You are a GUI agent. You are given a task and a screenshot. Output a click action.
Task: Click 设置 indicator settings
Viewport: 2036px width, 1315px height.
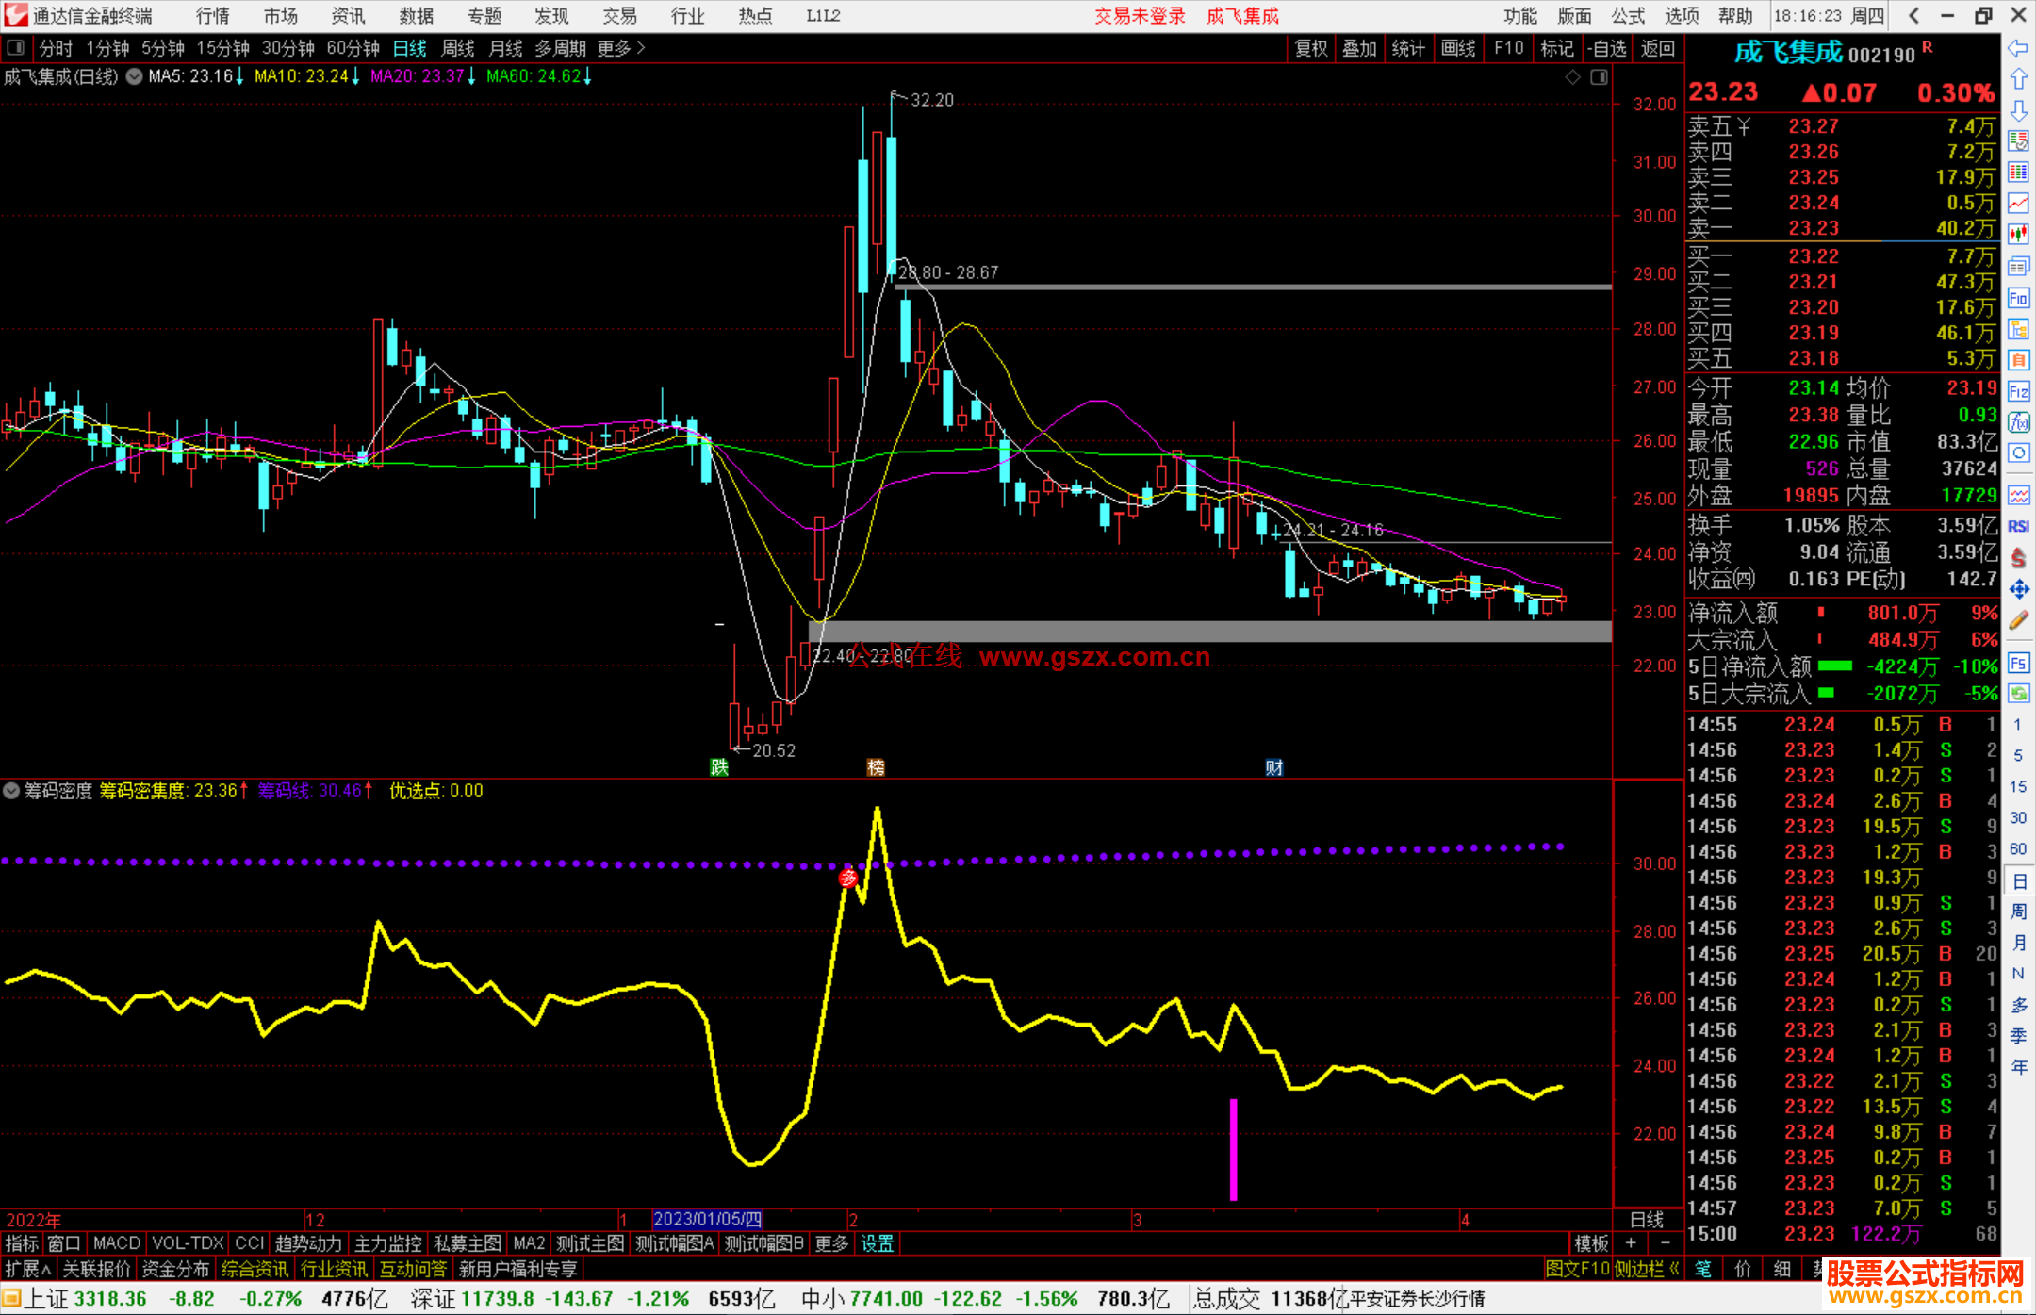point(878,1243)
